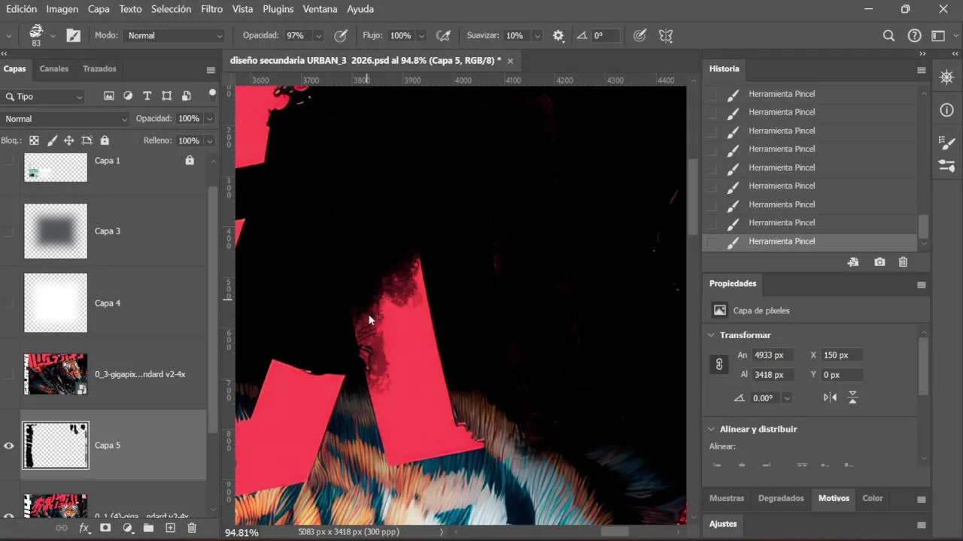
Task: Add a layer mask
Action: (105, 528)
